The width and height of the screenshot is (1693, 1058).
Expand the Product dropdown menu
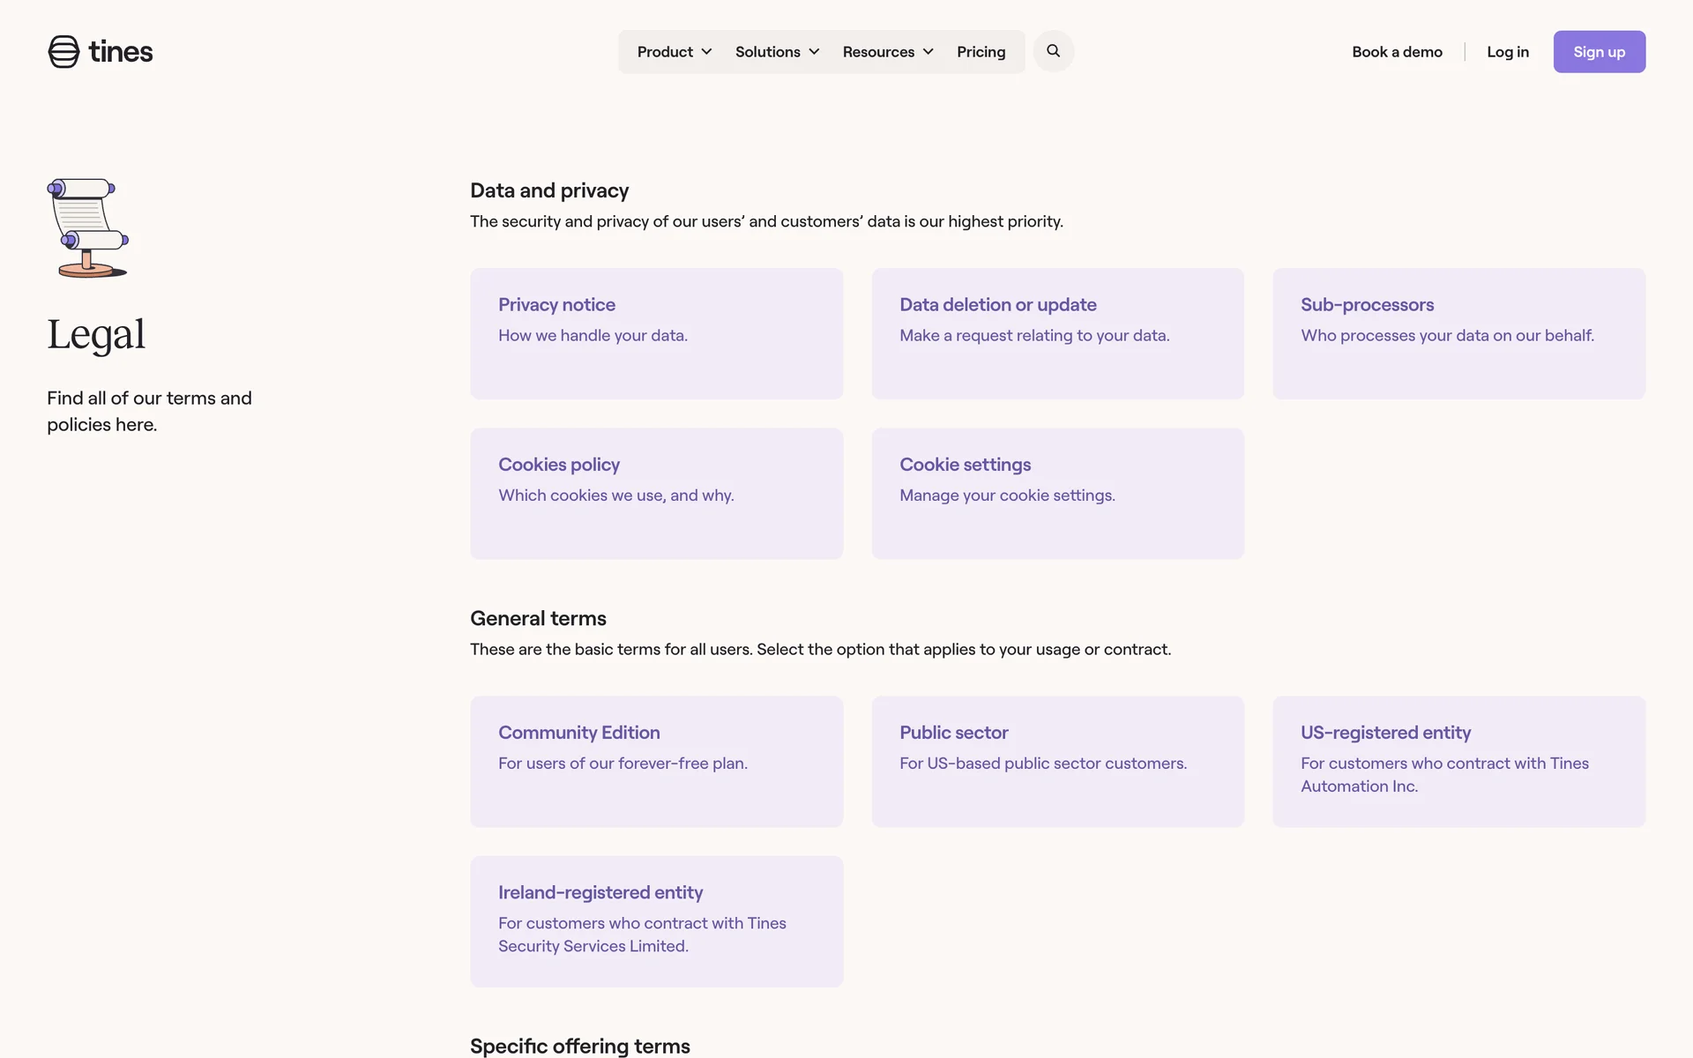(x=675, y=52)
